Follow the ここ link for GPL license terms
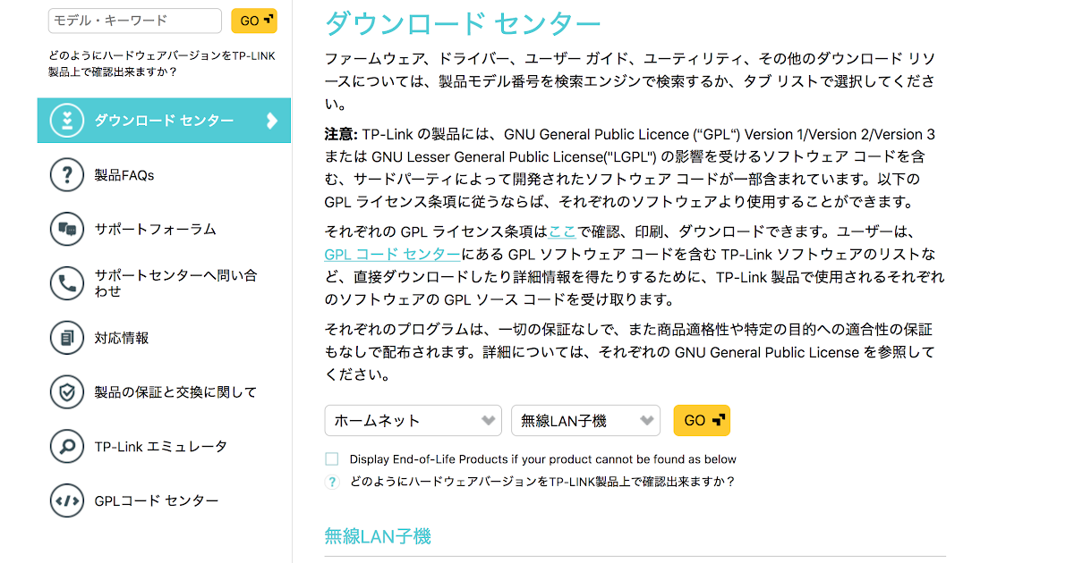1074x563 pixels. coord(562,231)
